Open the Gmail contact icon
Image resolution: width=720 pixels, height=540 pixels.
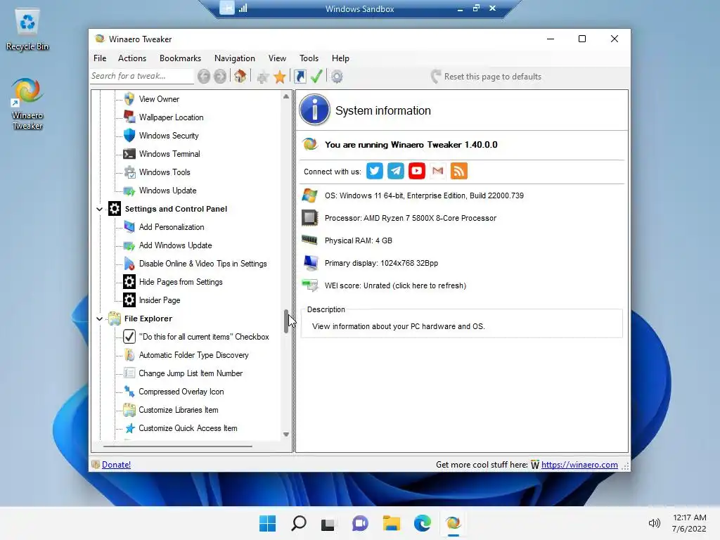(438, 172)
